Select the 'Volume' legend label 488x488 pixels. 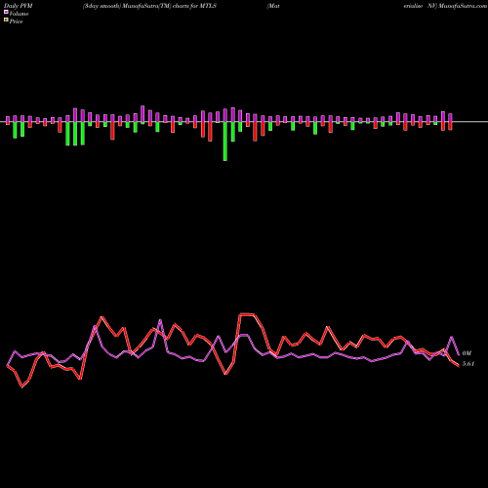click(19, 14)
